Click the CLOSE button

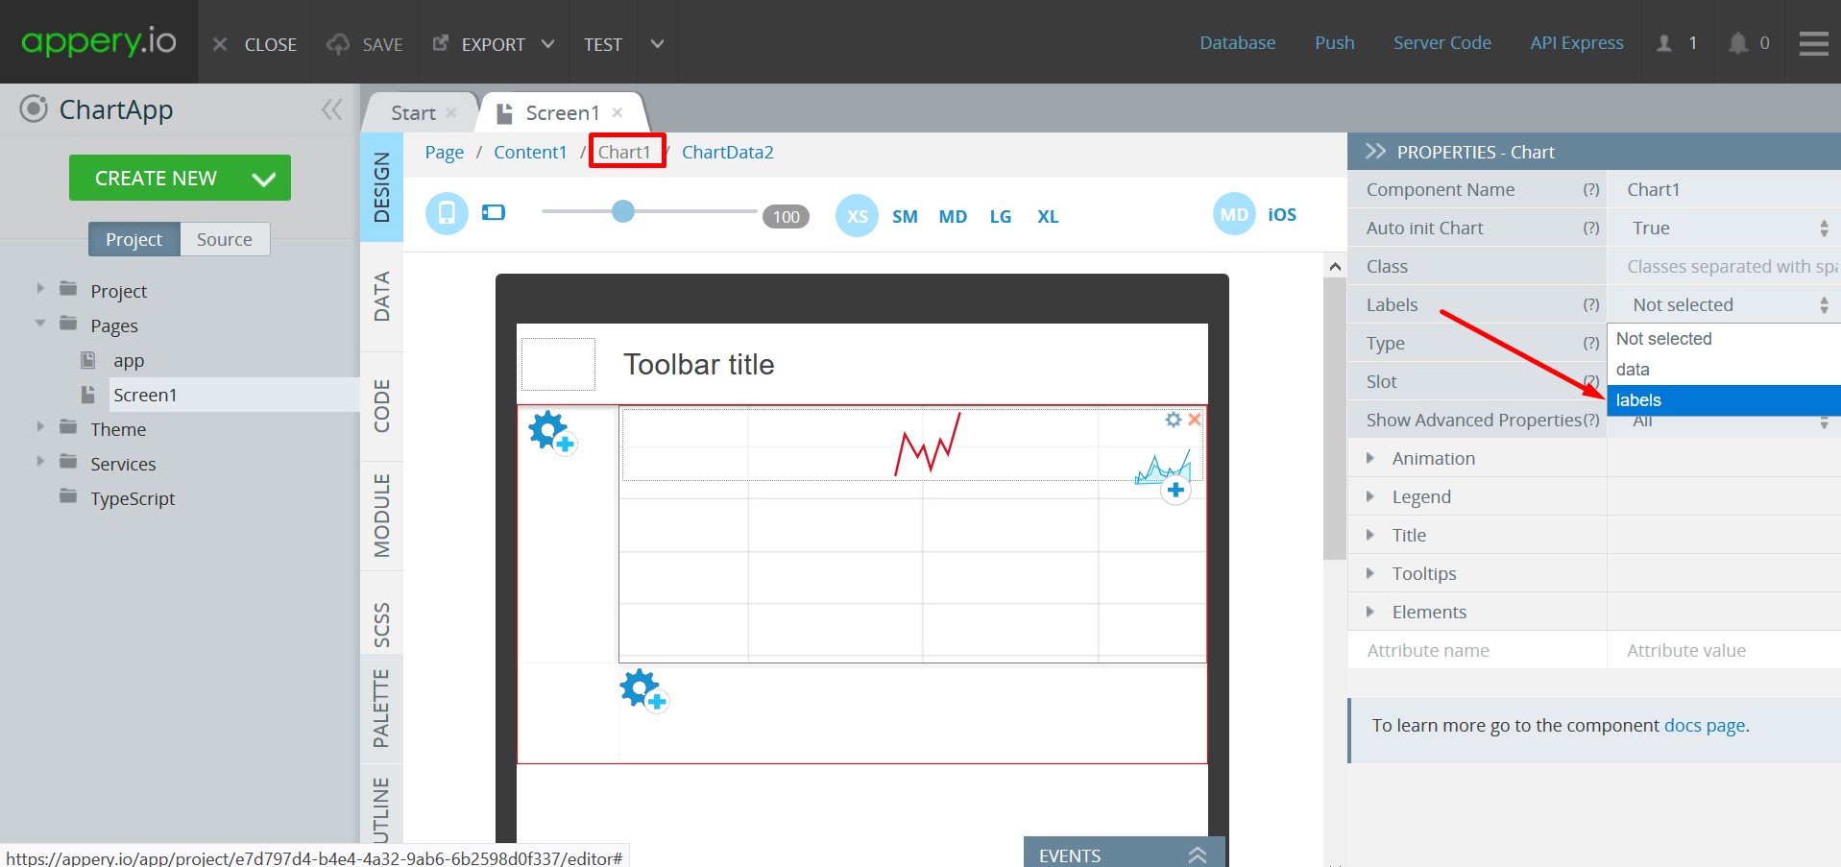point(254,44)
